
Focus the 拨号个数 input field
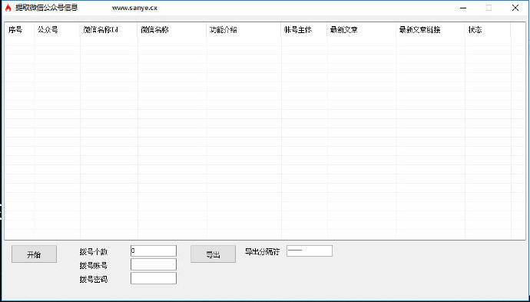coord(154,251)
